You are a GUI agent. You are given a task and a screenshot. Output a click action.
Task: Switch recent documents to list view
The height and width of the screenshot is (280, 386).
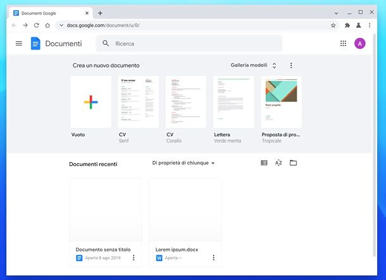(264, 163)
